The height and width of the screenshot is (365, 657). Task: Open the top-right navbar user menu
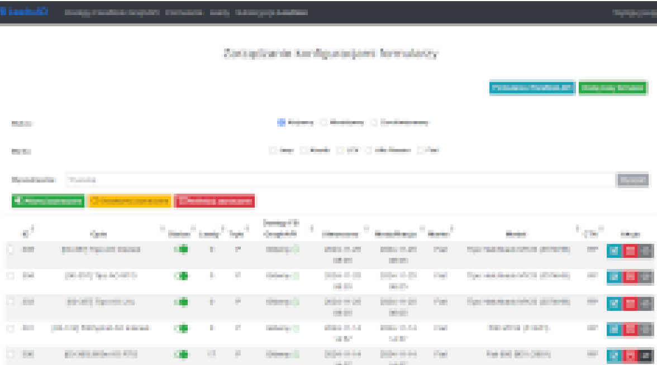pos(634,12)
